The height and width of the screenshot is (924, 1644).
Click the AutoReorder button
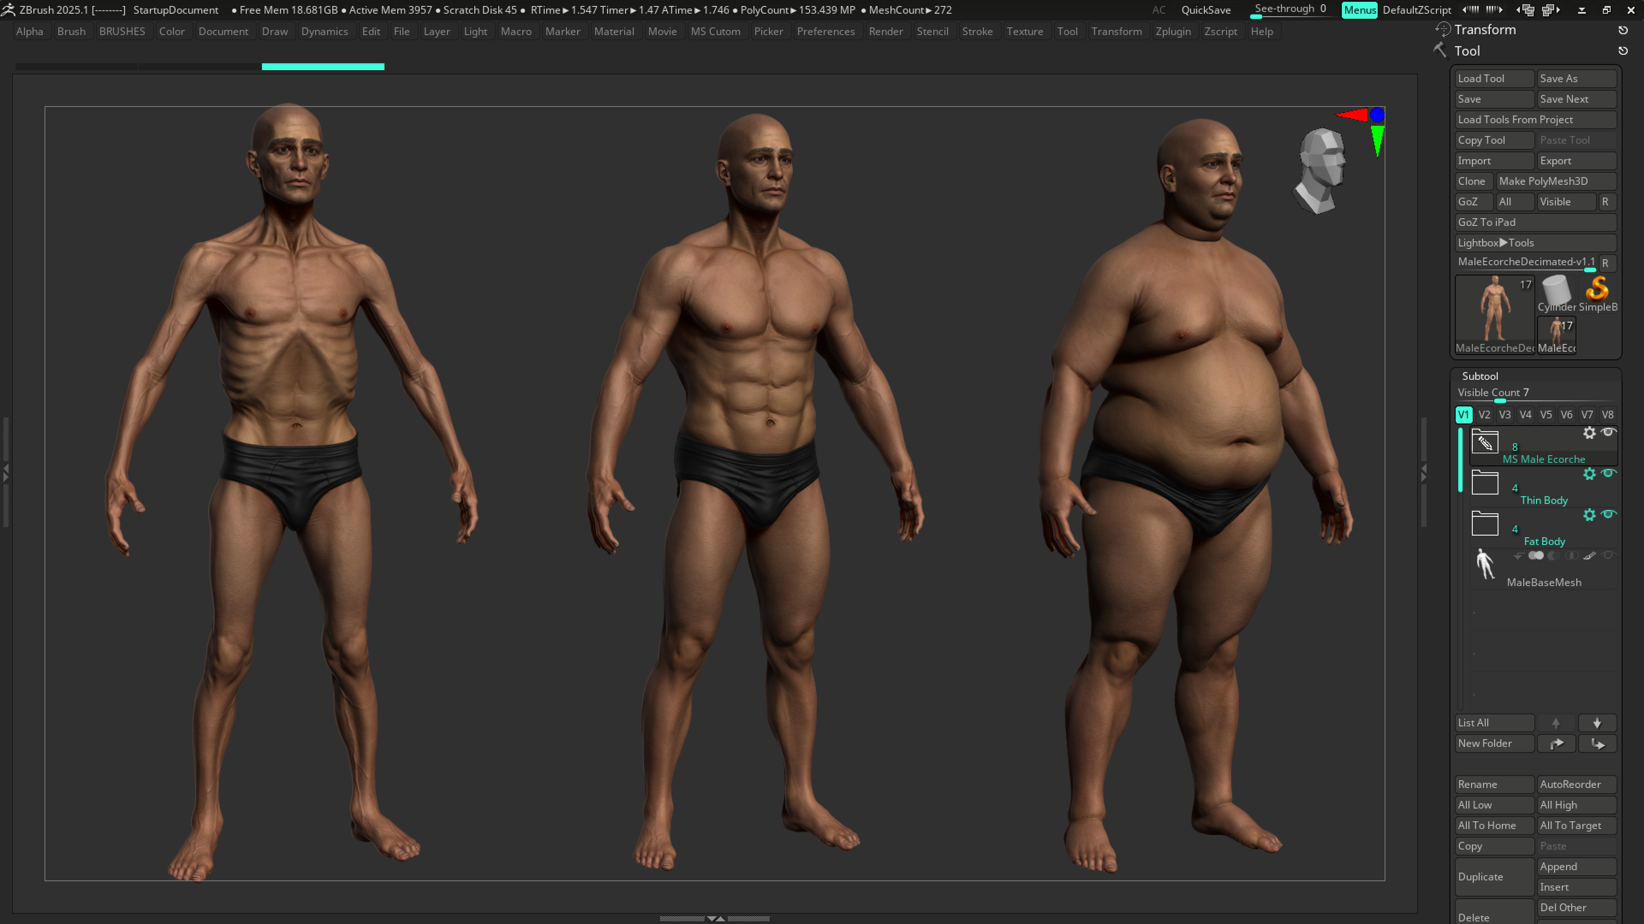tap(1576, 785)
